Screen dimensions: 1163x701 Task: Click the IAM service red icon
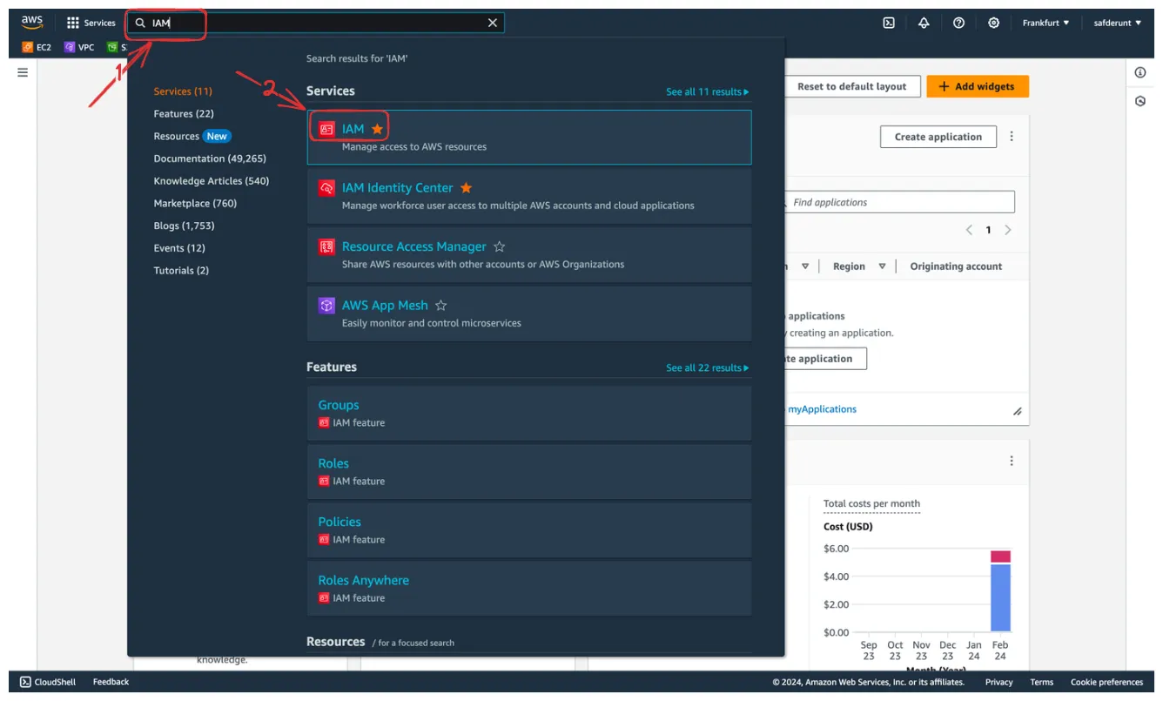pyautogui.click(x=326, y=129)
